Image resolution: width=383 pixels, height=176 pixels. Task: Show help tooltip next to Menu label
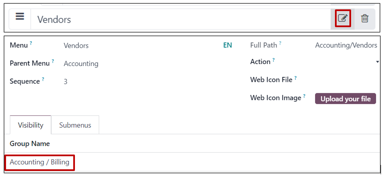tap(31, 43)
